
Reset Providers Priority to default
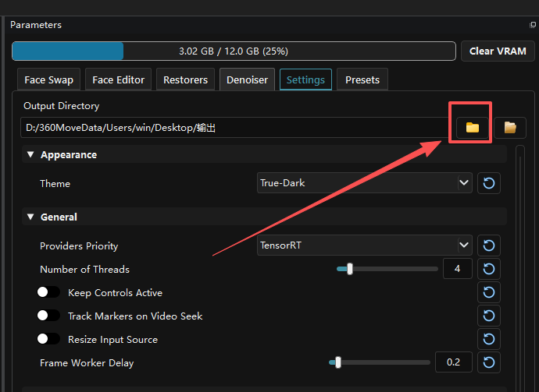pos(489,245)
